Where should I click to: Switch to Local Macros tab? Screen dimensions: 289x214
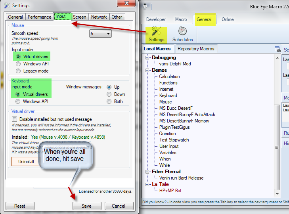(x=157, y=49)
